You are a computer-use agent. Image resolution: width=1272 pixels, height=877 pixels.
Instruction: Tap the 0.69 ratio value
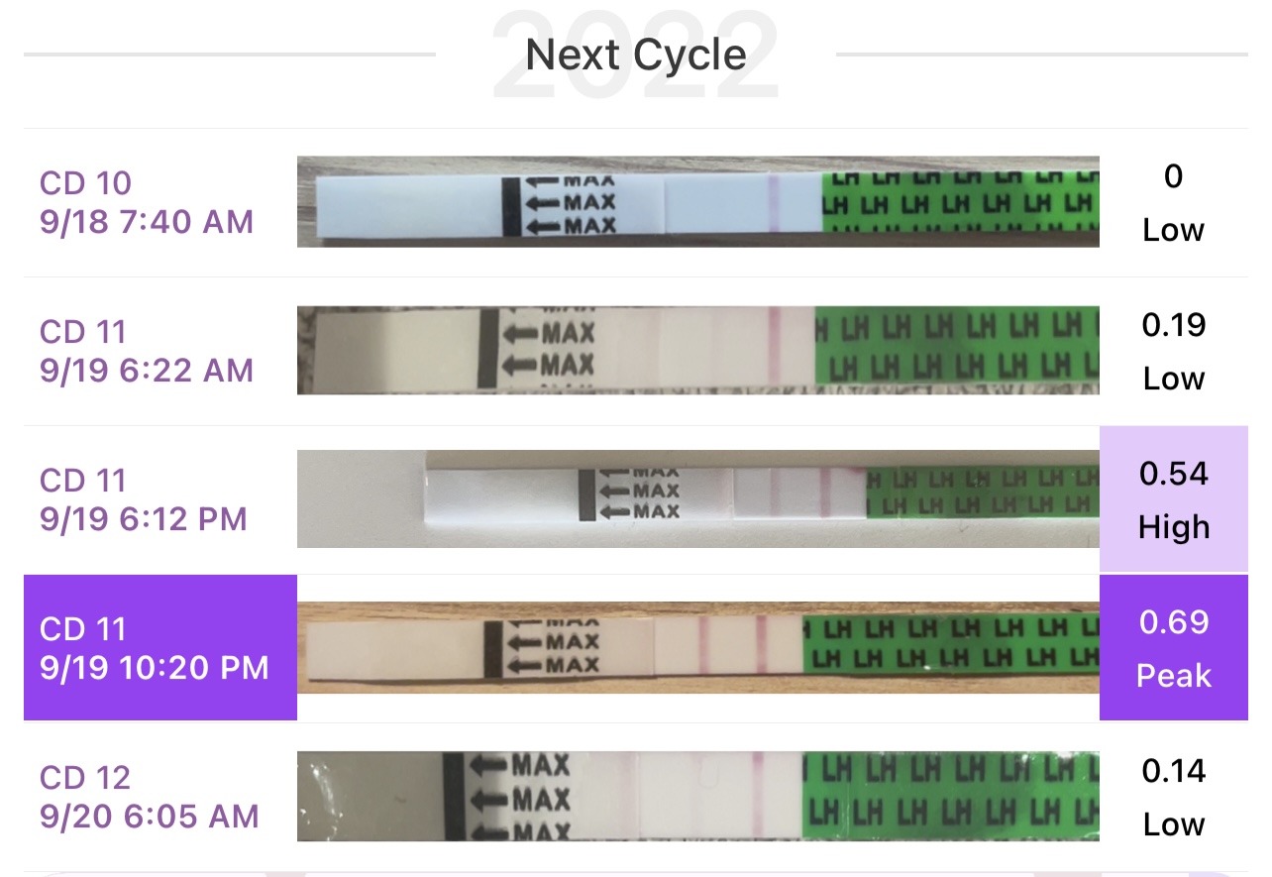(1174, 622)
